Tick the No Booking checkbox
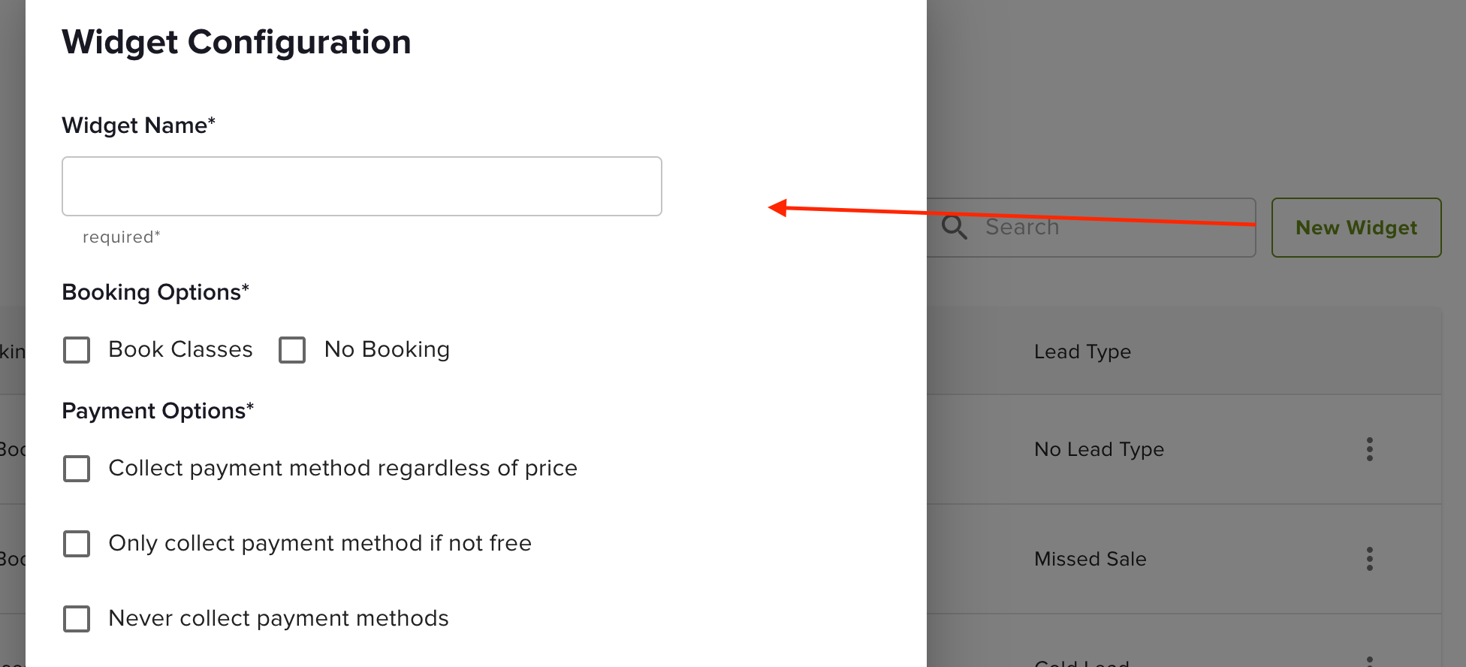Image resolution: width=1466 pixels, height=667 pixels. point(292,350)
